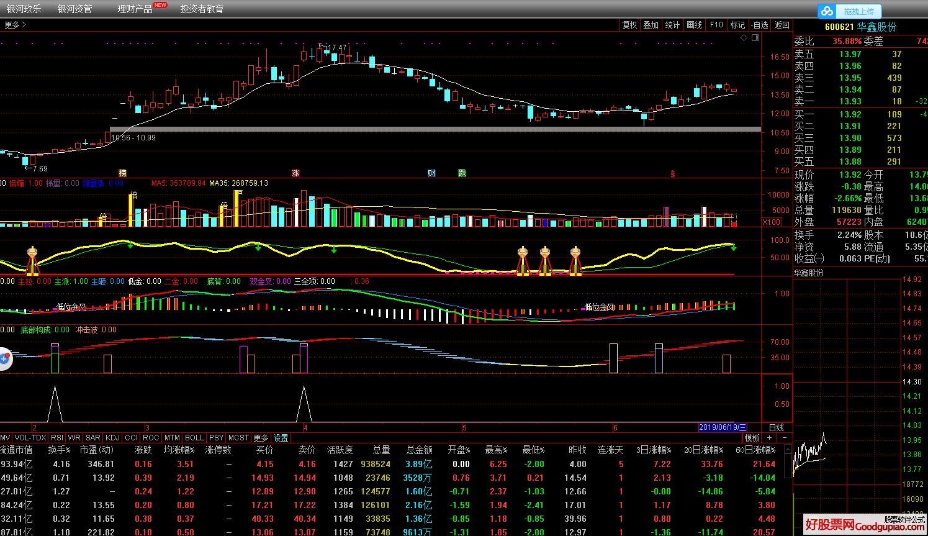Click the minus button beside 模板
The width and height of the screenshot is (928, 536).
[785, 438]
